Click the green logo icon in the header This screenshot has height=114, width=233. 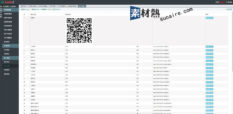click(2, 2)
